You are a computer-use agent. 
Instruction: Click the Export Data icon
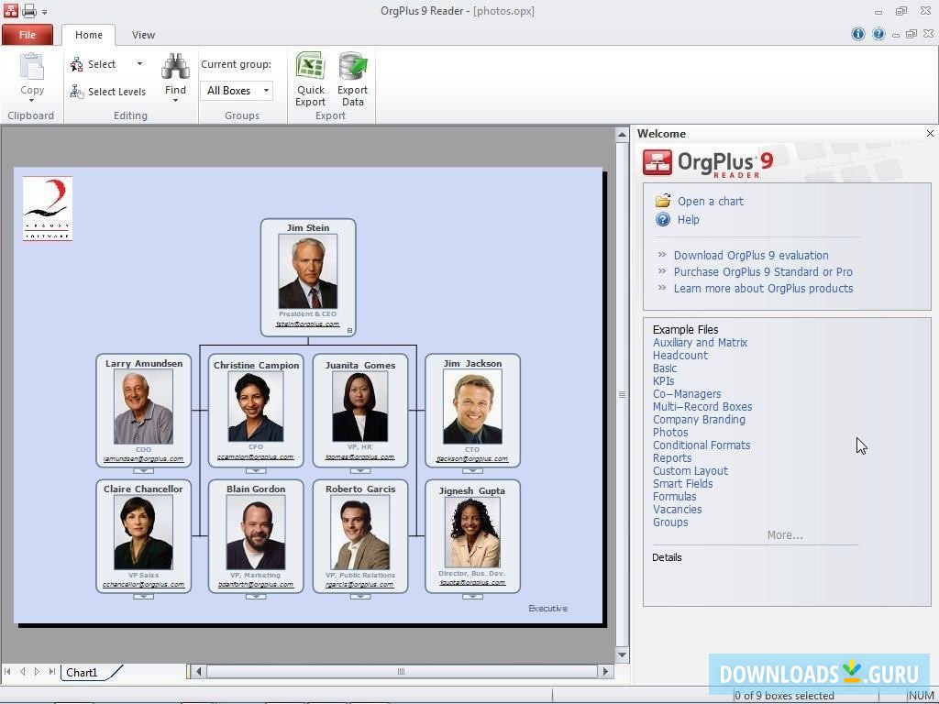[352, 66]
